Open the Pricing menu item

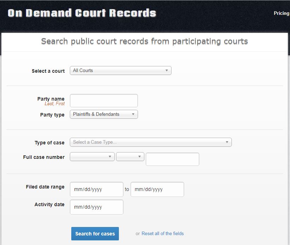tap(282, 13)
